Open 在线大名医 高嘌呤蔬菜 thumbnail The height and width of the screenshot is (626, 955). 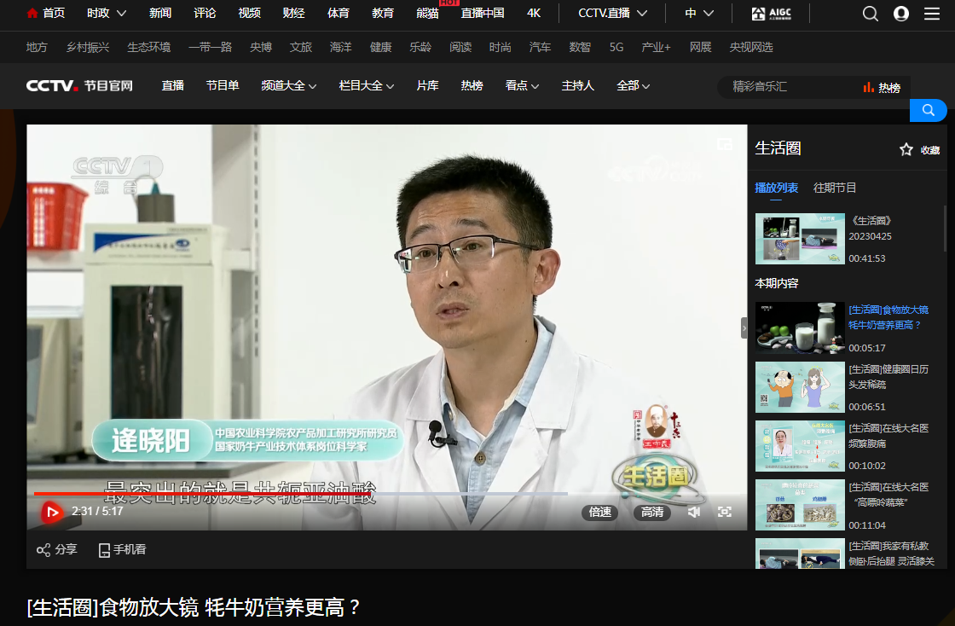tap(800, 505)
